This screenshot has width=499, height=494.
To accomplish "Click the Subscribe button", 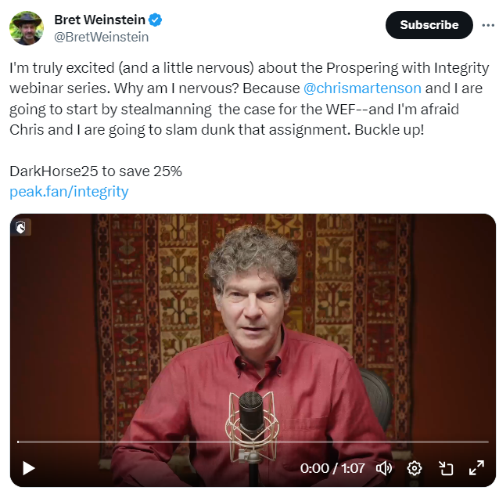I will 429,25.
